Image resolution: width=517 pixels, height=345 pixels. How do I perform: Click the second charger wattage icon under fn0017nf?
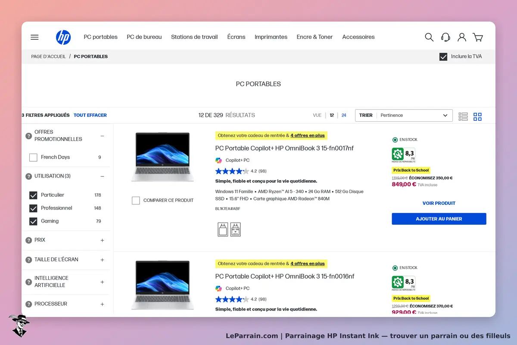pyautogui.click(x=235, y=229)
